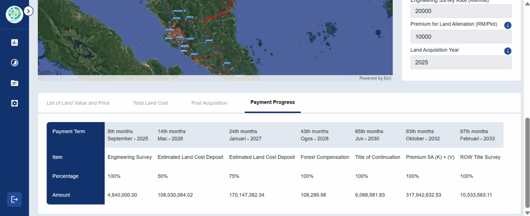The height and width of the screenshot is (216, 530).
Task: Click the logout icon button
Action: (x=14, y=199)
